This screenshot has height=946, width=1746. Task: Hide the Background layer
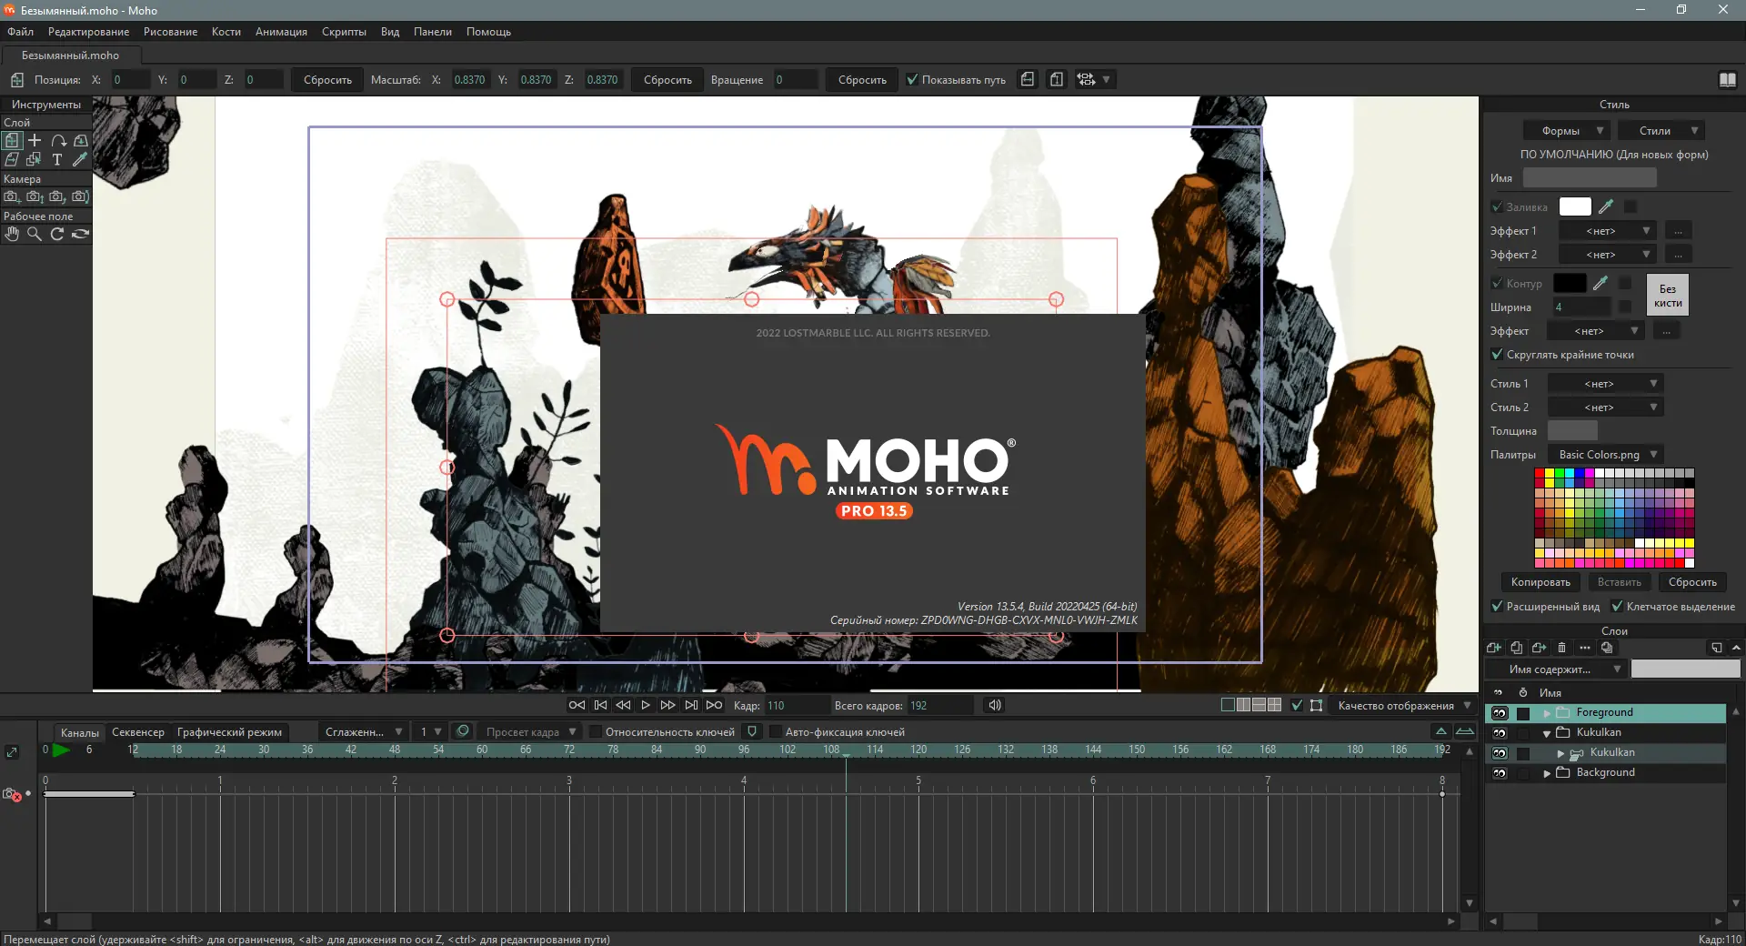click(x=1500, y=772)
